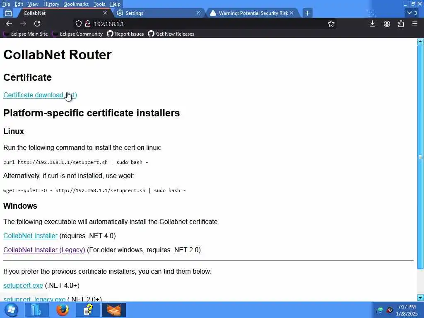Click the CollabNet Router heading
424x318 pixels.
(x=57, y=55)
